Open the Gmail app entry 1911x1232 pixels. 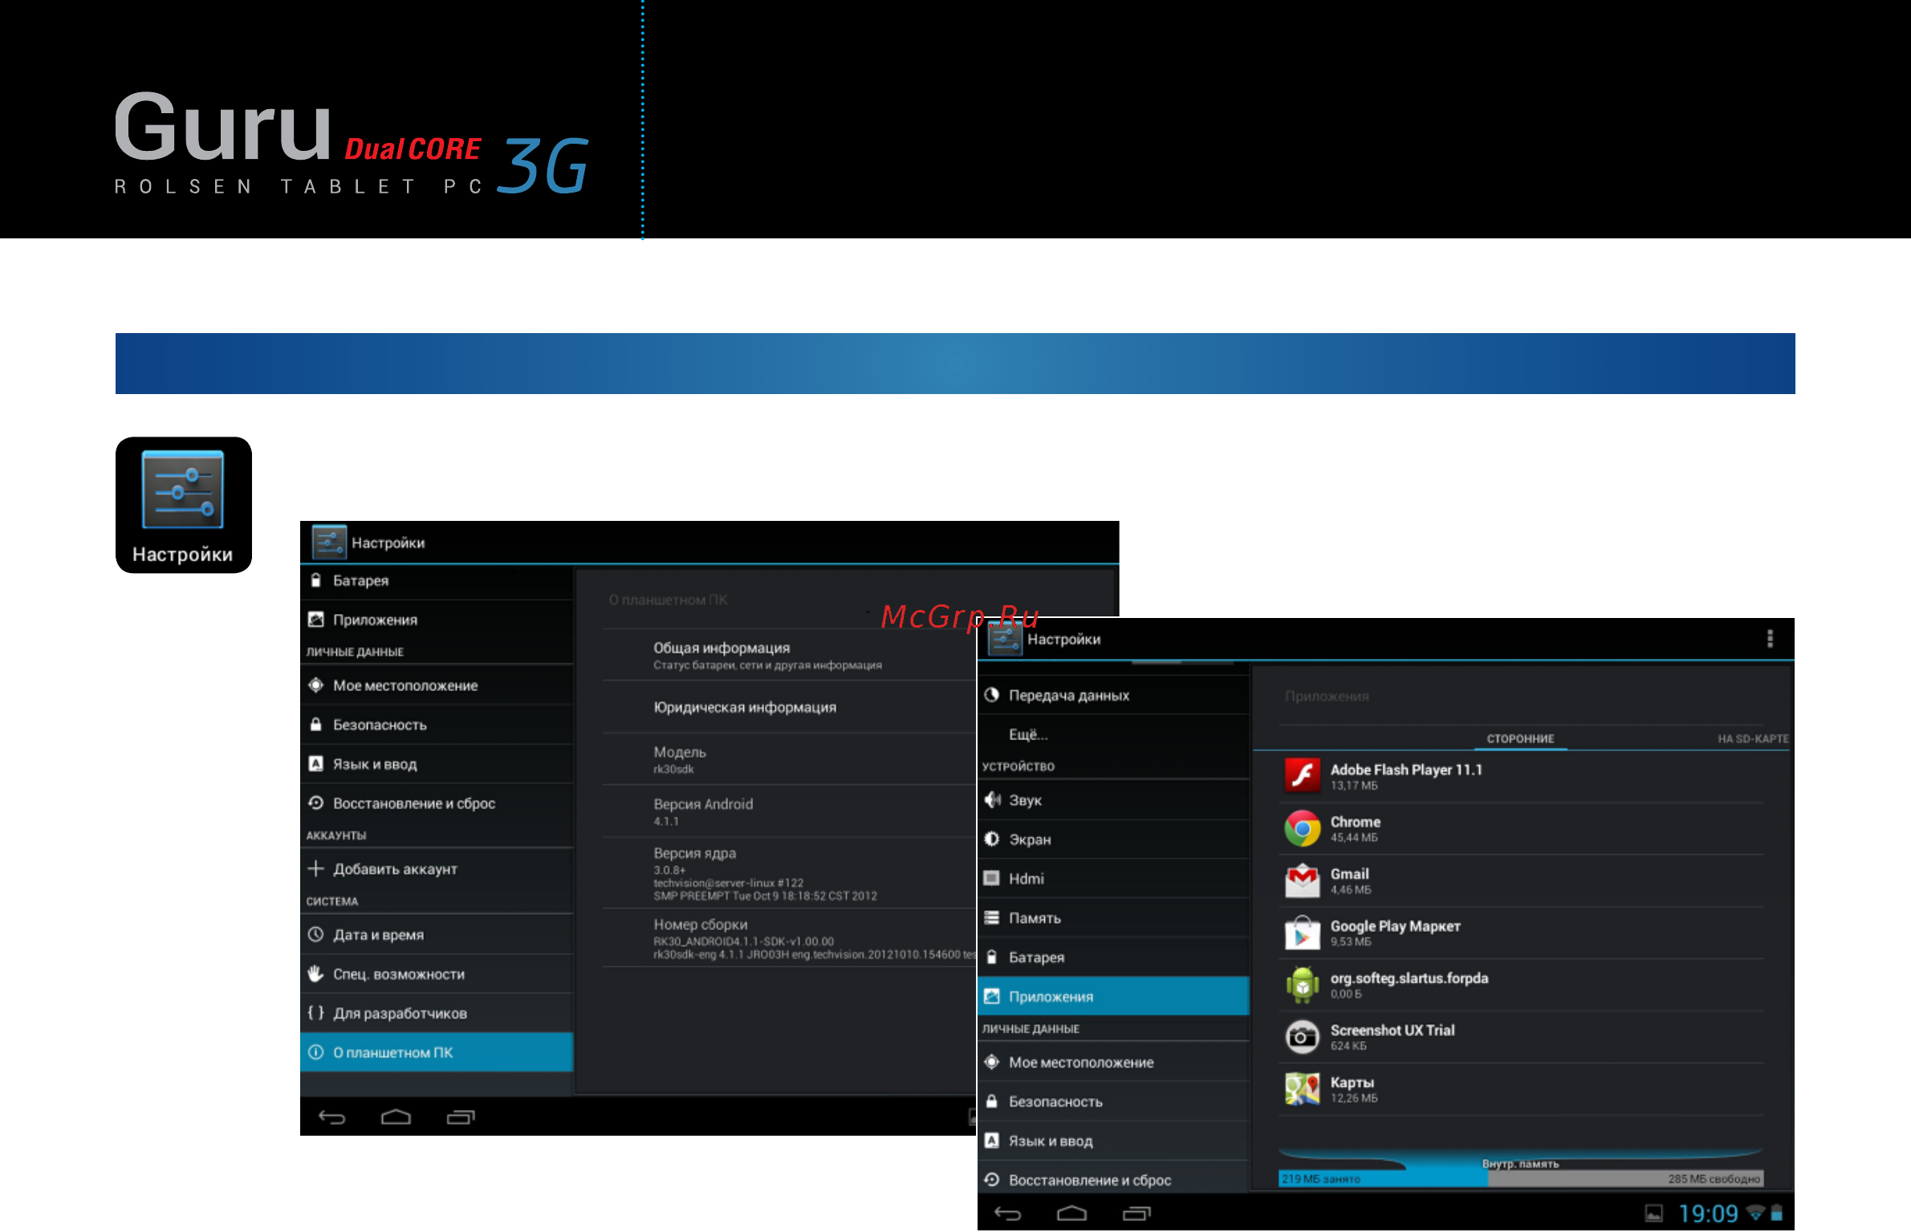pyautogui.click(x=1521, y=880)
